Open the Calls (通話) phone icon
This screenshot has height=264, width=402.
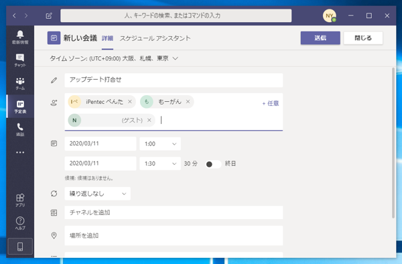click(x=20, y=129)
